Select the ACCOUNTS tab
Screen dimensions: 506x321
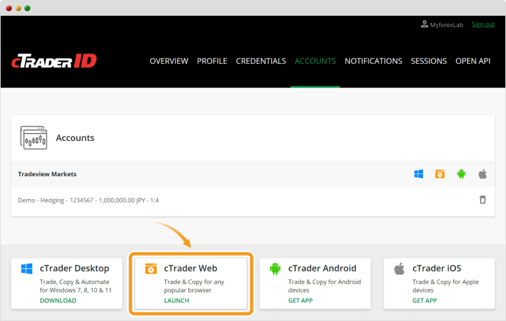[x=316, y=61]
